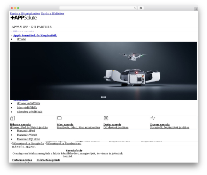Open the 'Drón szerviz' heading link
Viewport: 207px width, 175px height.
(112, 125)
